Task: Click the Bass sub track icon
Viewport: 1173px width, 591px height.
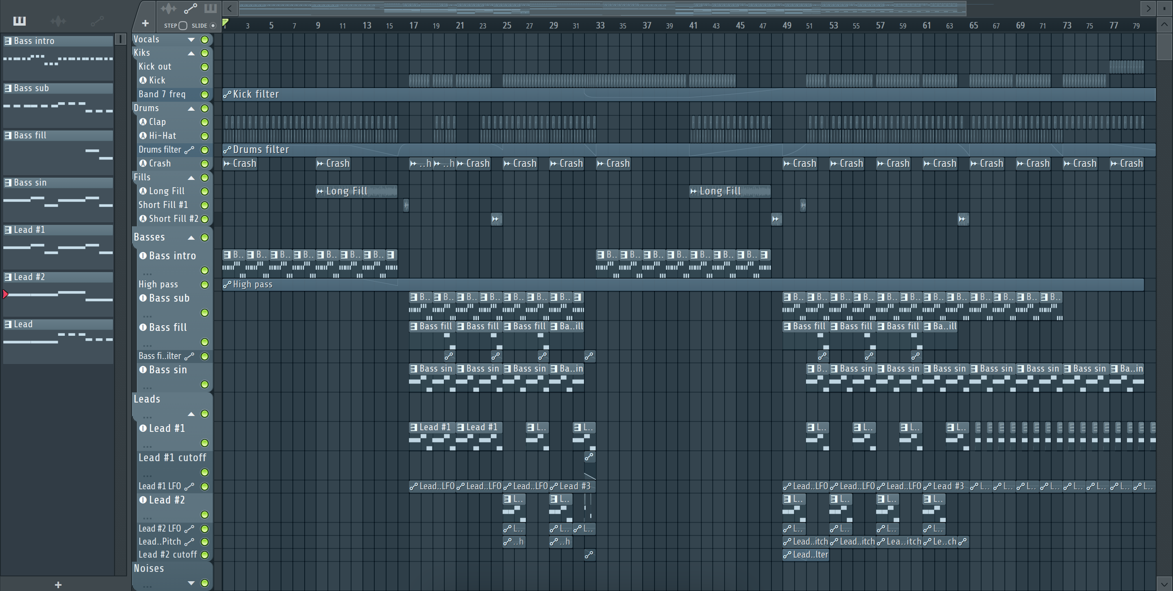Action: [143, 298]
